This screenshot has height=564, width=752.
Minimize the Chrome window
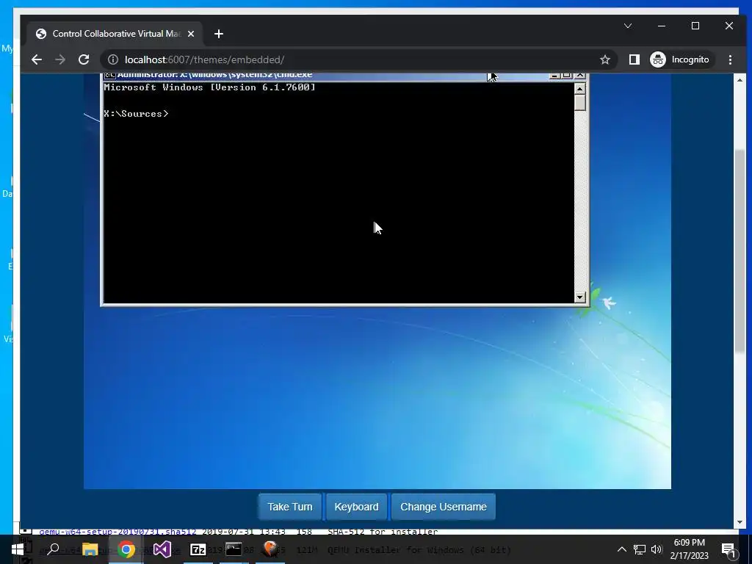[662, 26]
